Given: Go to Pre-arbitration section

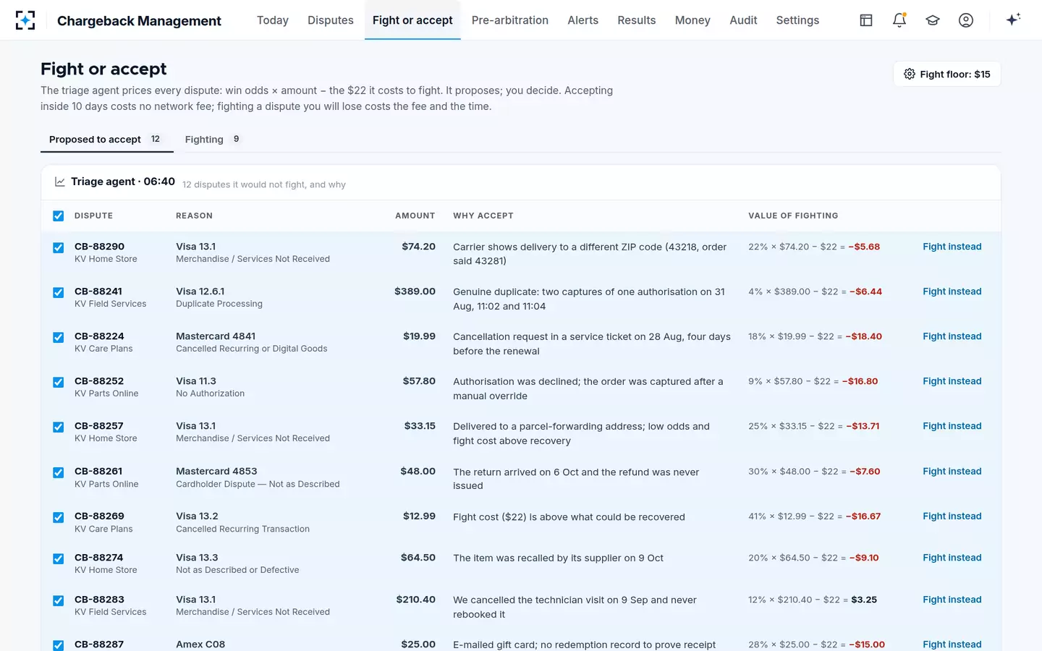Looking at the screenshot, I should point(510,20).
